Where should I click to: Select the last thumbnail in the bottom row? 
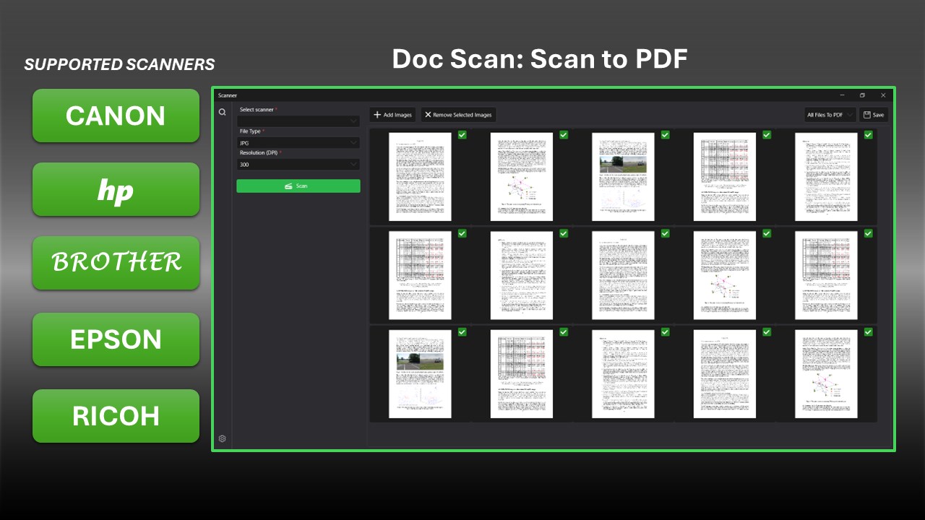pos(826,374)
